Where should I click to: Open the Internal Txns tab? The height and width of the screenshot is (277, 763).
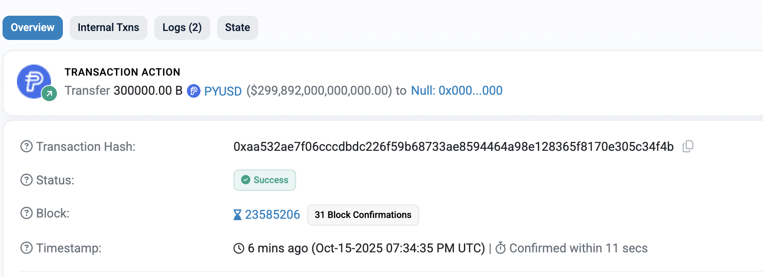[108, 28]
